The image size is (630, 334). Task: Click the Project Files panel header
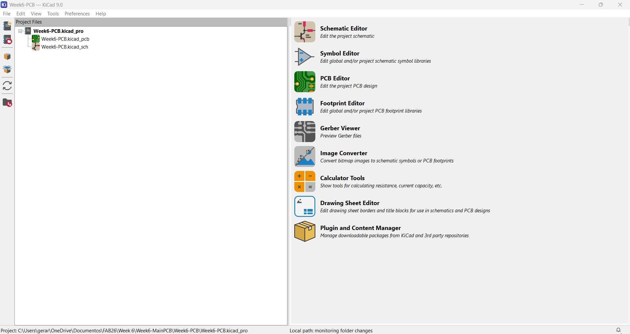tap(151, 22)
